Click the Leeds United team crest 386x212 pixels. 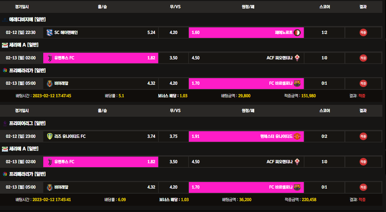coord(50,136)
